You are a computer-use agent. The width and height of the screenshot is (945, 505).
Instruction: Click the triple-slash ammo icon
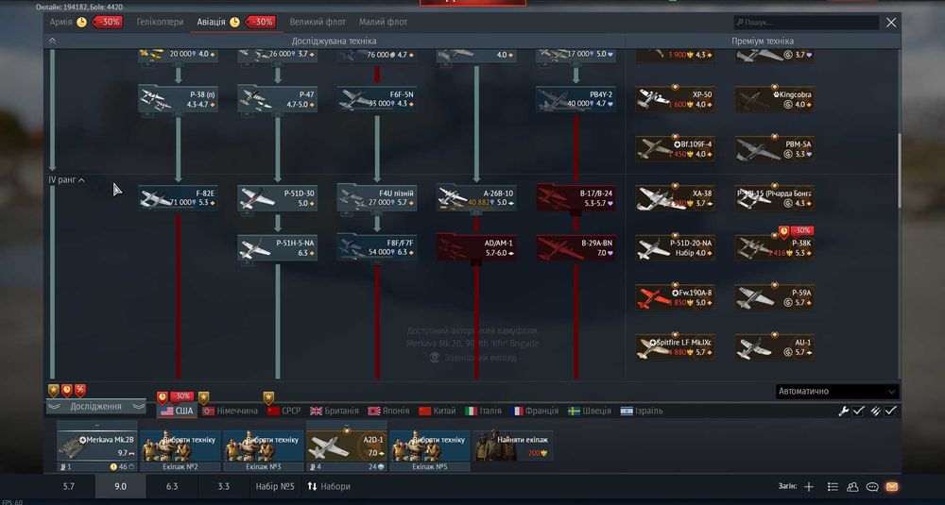tap(875, 412)
